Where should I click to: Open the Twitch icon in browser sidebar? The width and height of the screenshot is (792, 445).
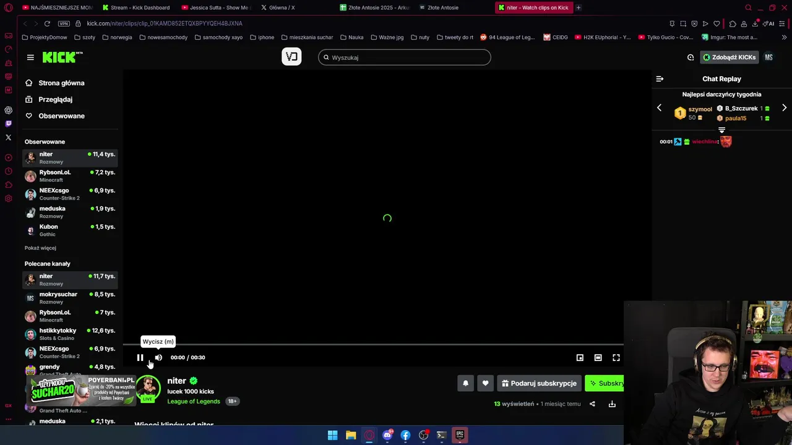pyautogui.click(x=8, y=124)
